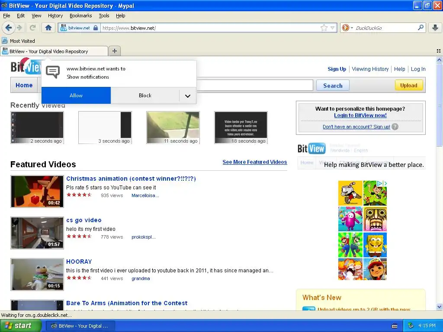Open the cs go video thumbnail
443x332 pixels.
[x=37, y=233]
